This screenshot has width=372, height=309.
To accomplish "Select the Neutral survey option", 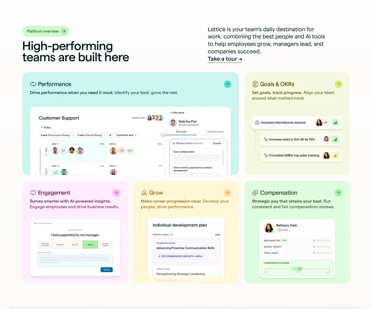I will click(x=75, y=245).
